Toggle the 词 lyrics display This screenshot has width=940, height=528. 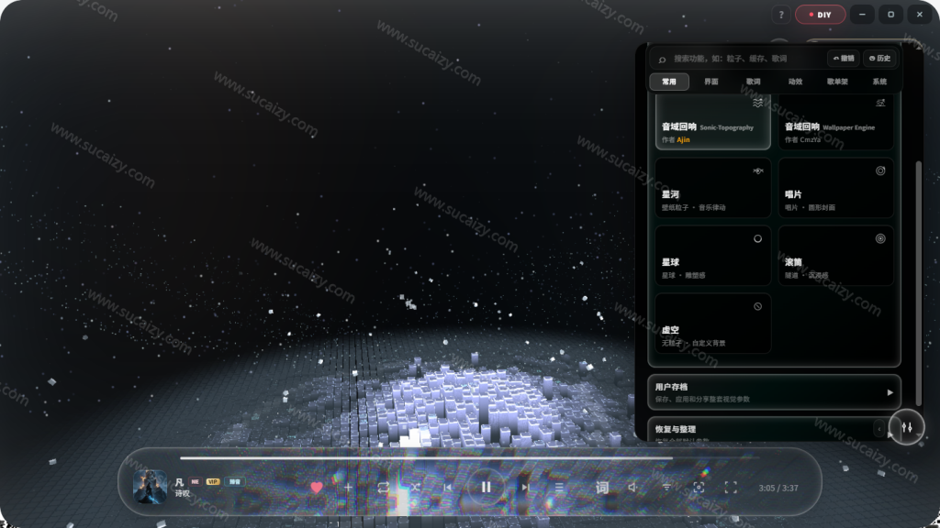point(602,488)
